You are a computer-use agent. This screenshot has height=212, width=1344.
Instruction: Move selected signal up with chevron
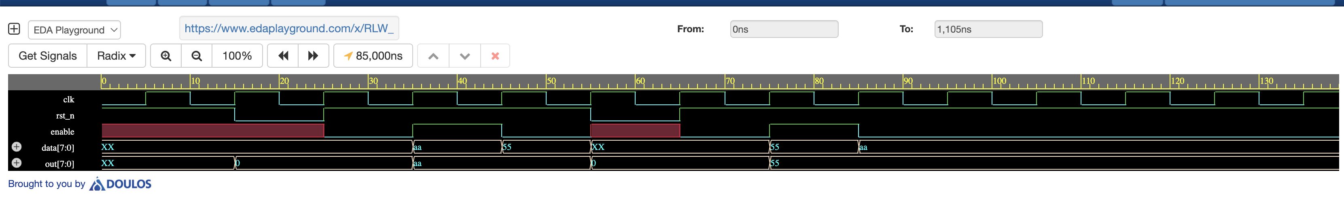pos(433,56)
